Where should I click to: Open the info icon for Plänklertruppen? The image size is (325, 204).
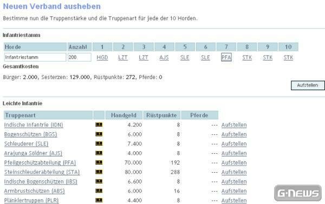[x=99, y=200]
